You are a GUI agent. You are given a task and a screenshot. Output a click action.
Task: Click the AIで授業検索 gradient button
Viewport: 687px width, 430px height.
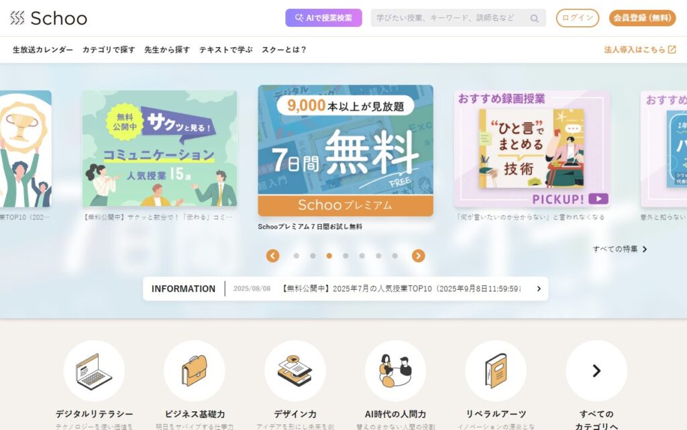[x=324, y=18]
